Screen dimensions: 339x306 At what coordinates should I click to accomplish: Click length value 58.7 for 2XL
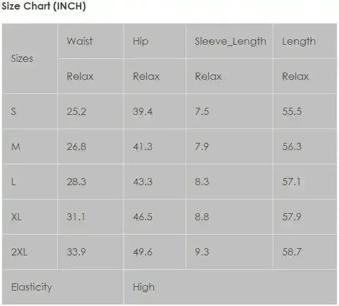click(292, 252)
